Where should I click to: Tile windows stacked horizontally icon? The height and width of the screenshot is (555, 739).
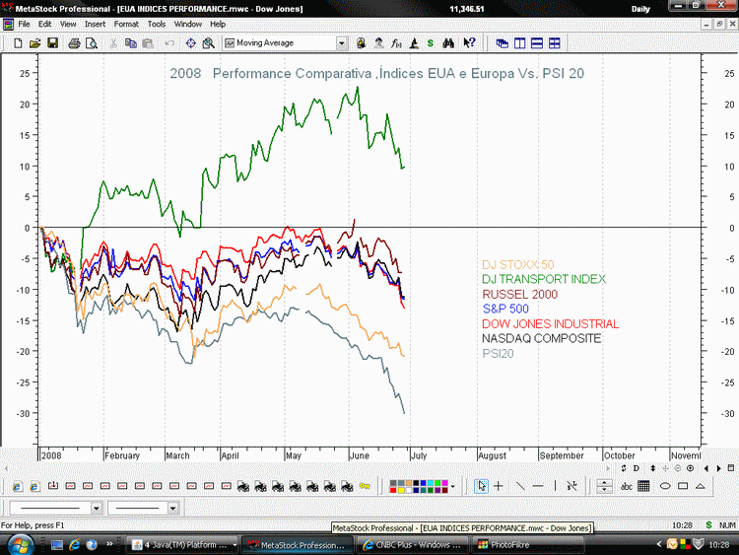tap(537, 43)
